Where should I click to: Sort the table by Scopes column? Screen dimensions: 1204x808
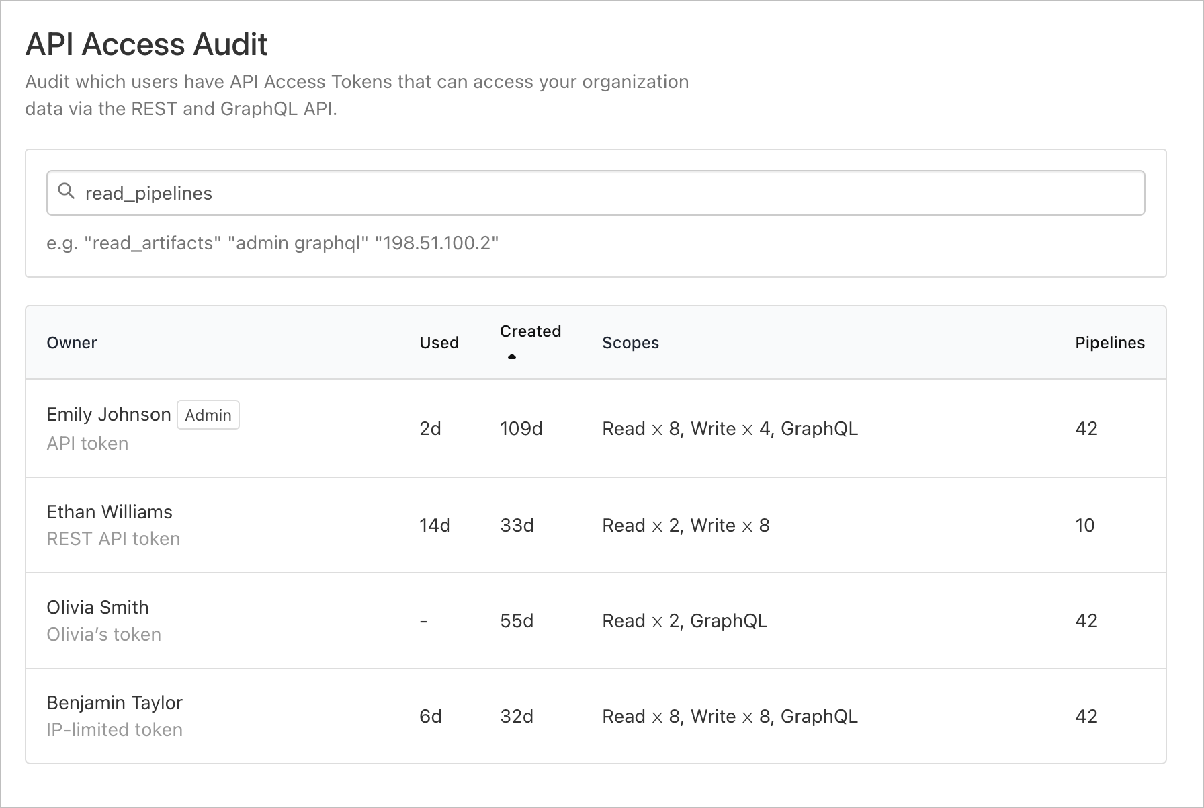(630, 342)
